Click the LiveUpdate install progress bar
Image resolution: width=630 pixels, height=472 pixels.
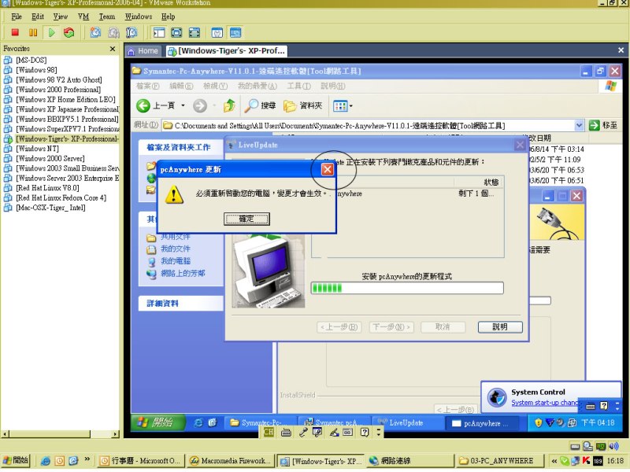click(x=407, y=288)
